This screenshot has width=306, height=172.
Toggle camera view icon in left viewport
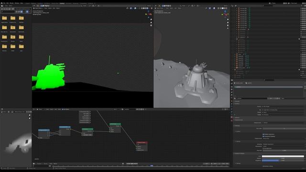151,25
